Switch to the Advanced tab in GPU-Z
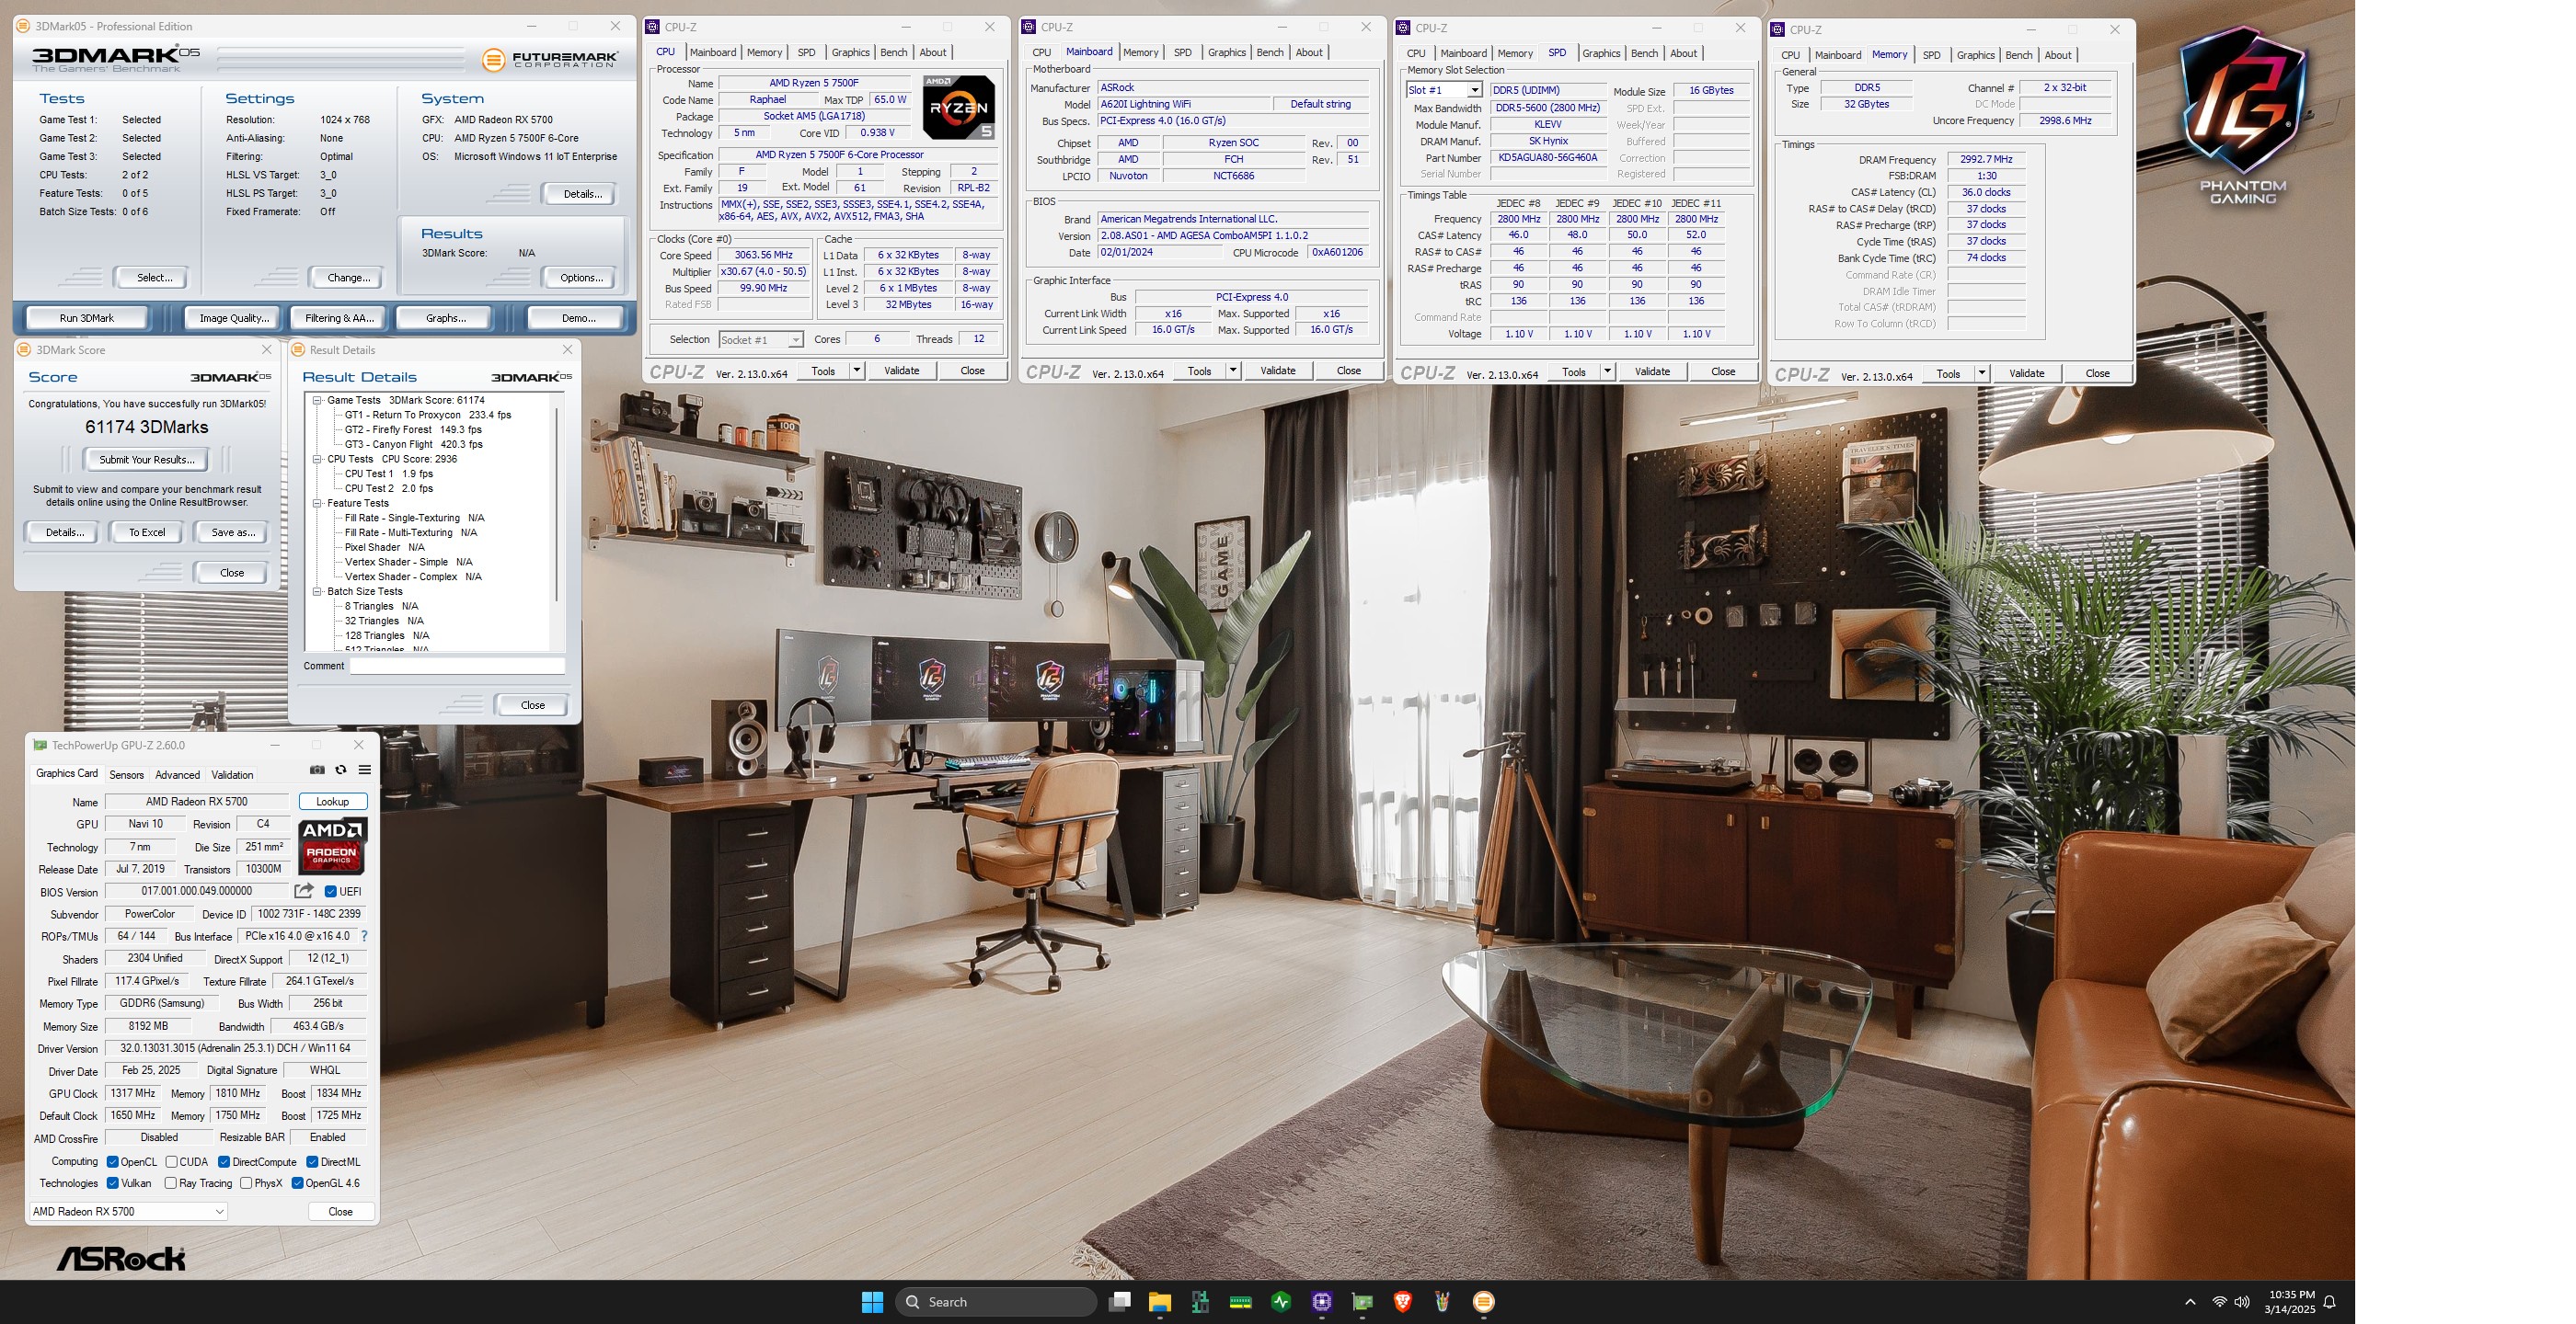Viewport: 2576px width, 1324px height. pos(177,774)
